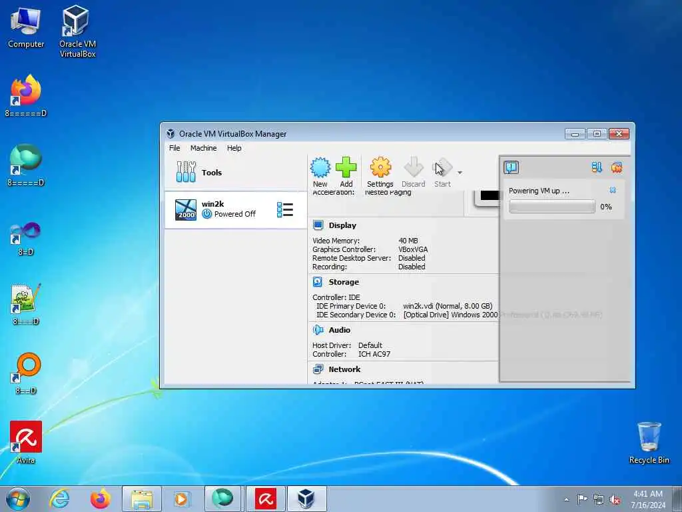Click the muted volume tray icon
The height and width of the screenshot is (512, 682).
point(615,499)
